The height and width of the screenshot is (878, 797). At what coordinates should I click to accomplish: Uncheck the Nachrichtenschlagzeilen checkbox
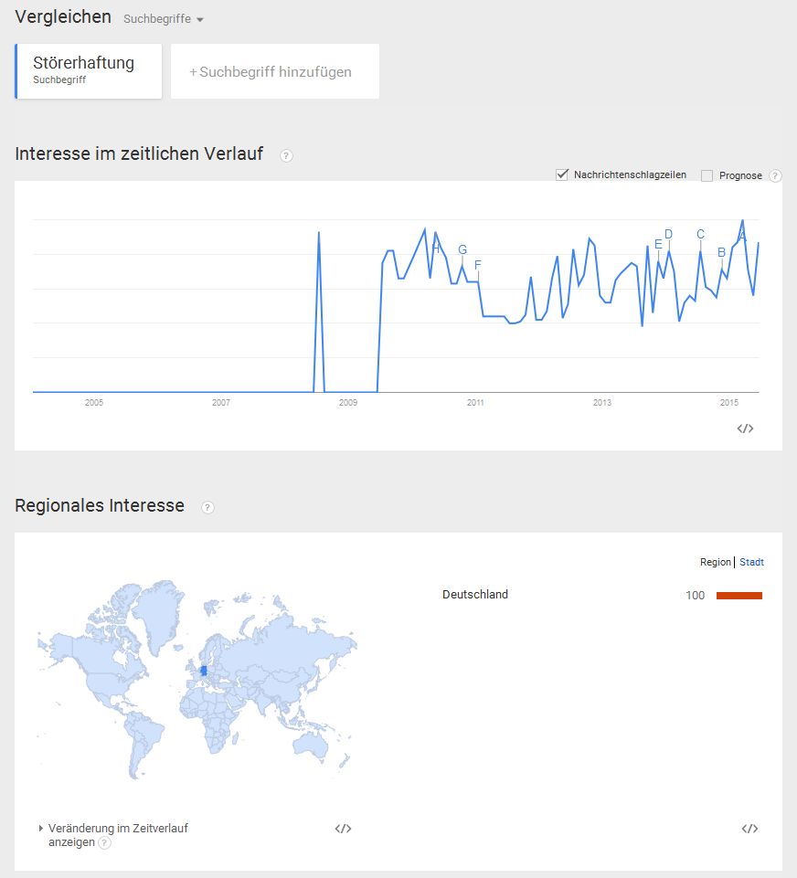coord(562,175)
